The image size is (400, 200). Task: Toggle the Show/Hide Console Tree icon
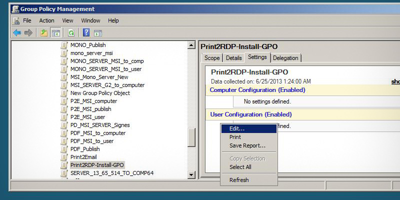56,33
